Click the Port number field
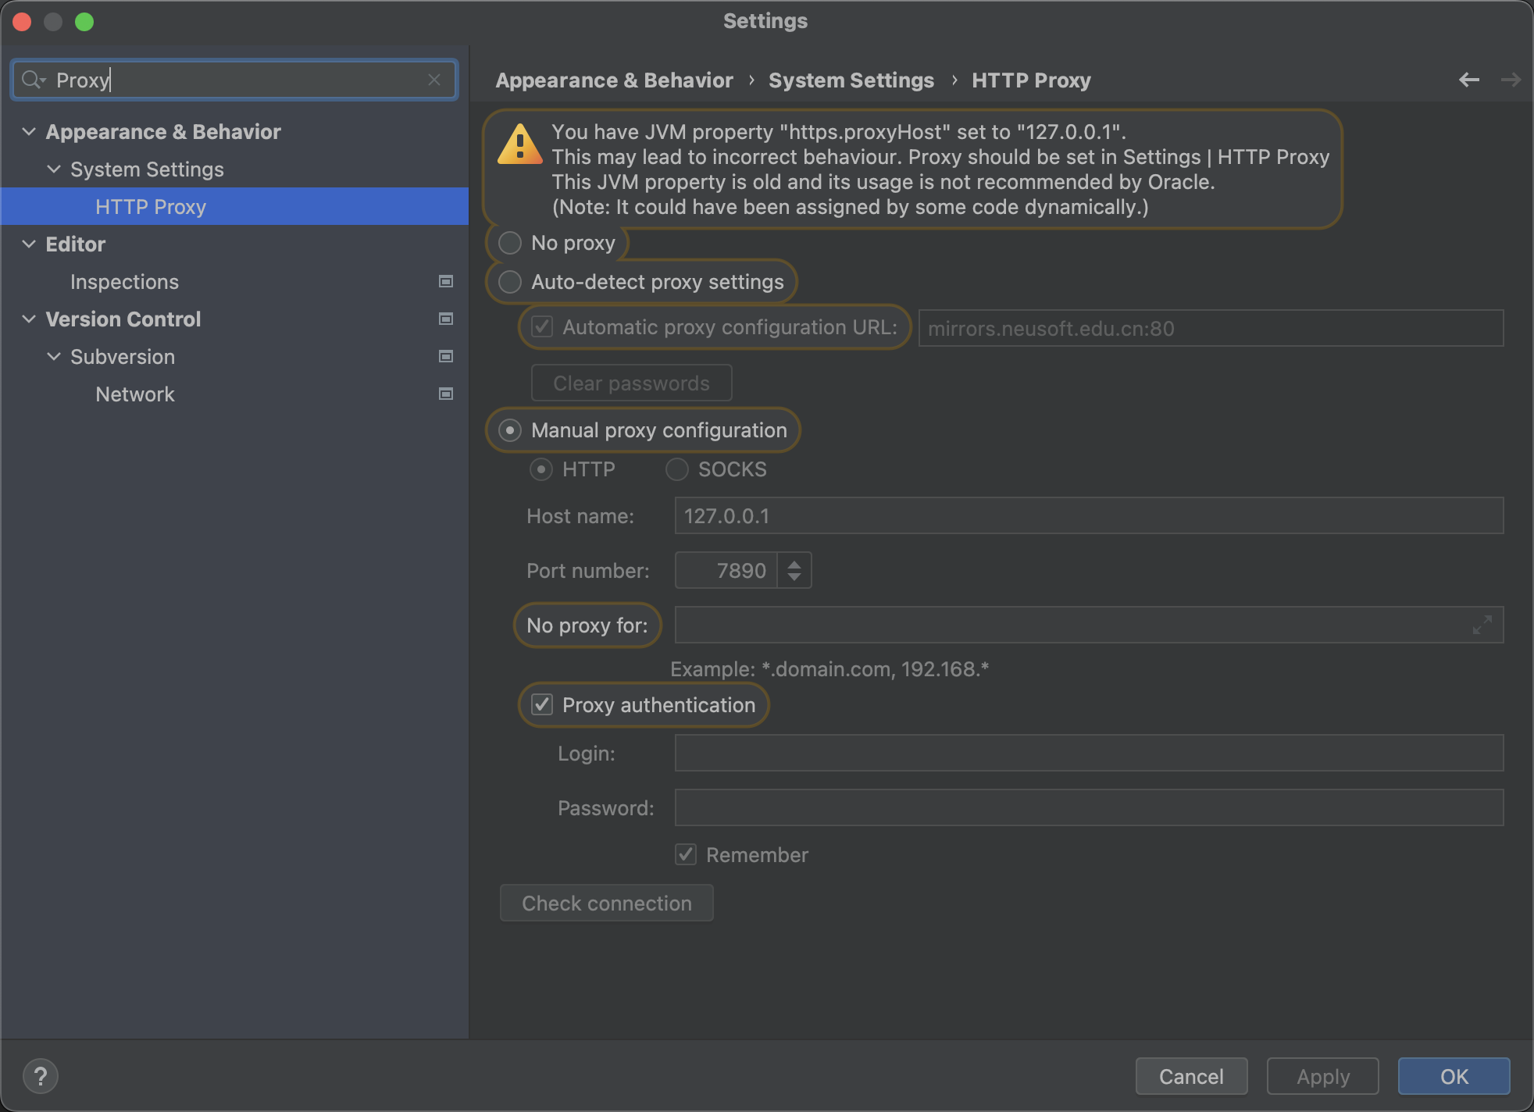This screenshot has height=1112, width=1534. click(726, 570)
